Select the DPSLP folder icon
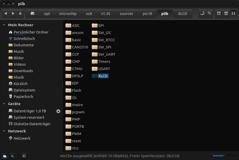Screen dimensions: 239x160 (x=68, y=76)
